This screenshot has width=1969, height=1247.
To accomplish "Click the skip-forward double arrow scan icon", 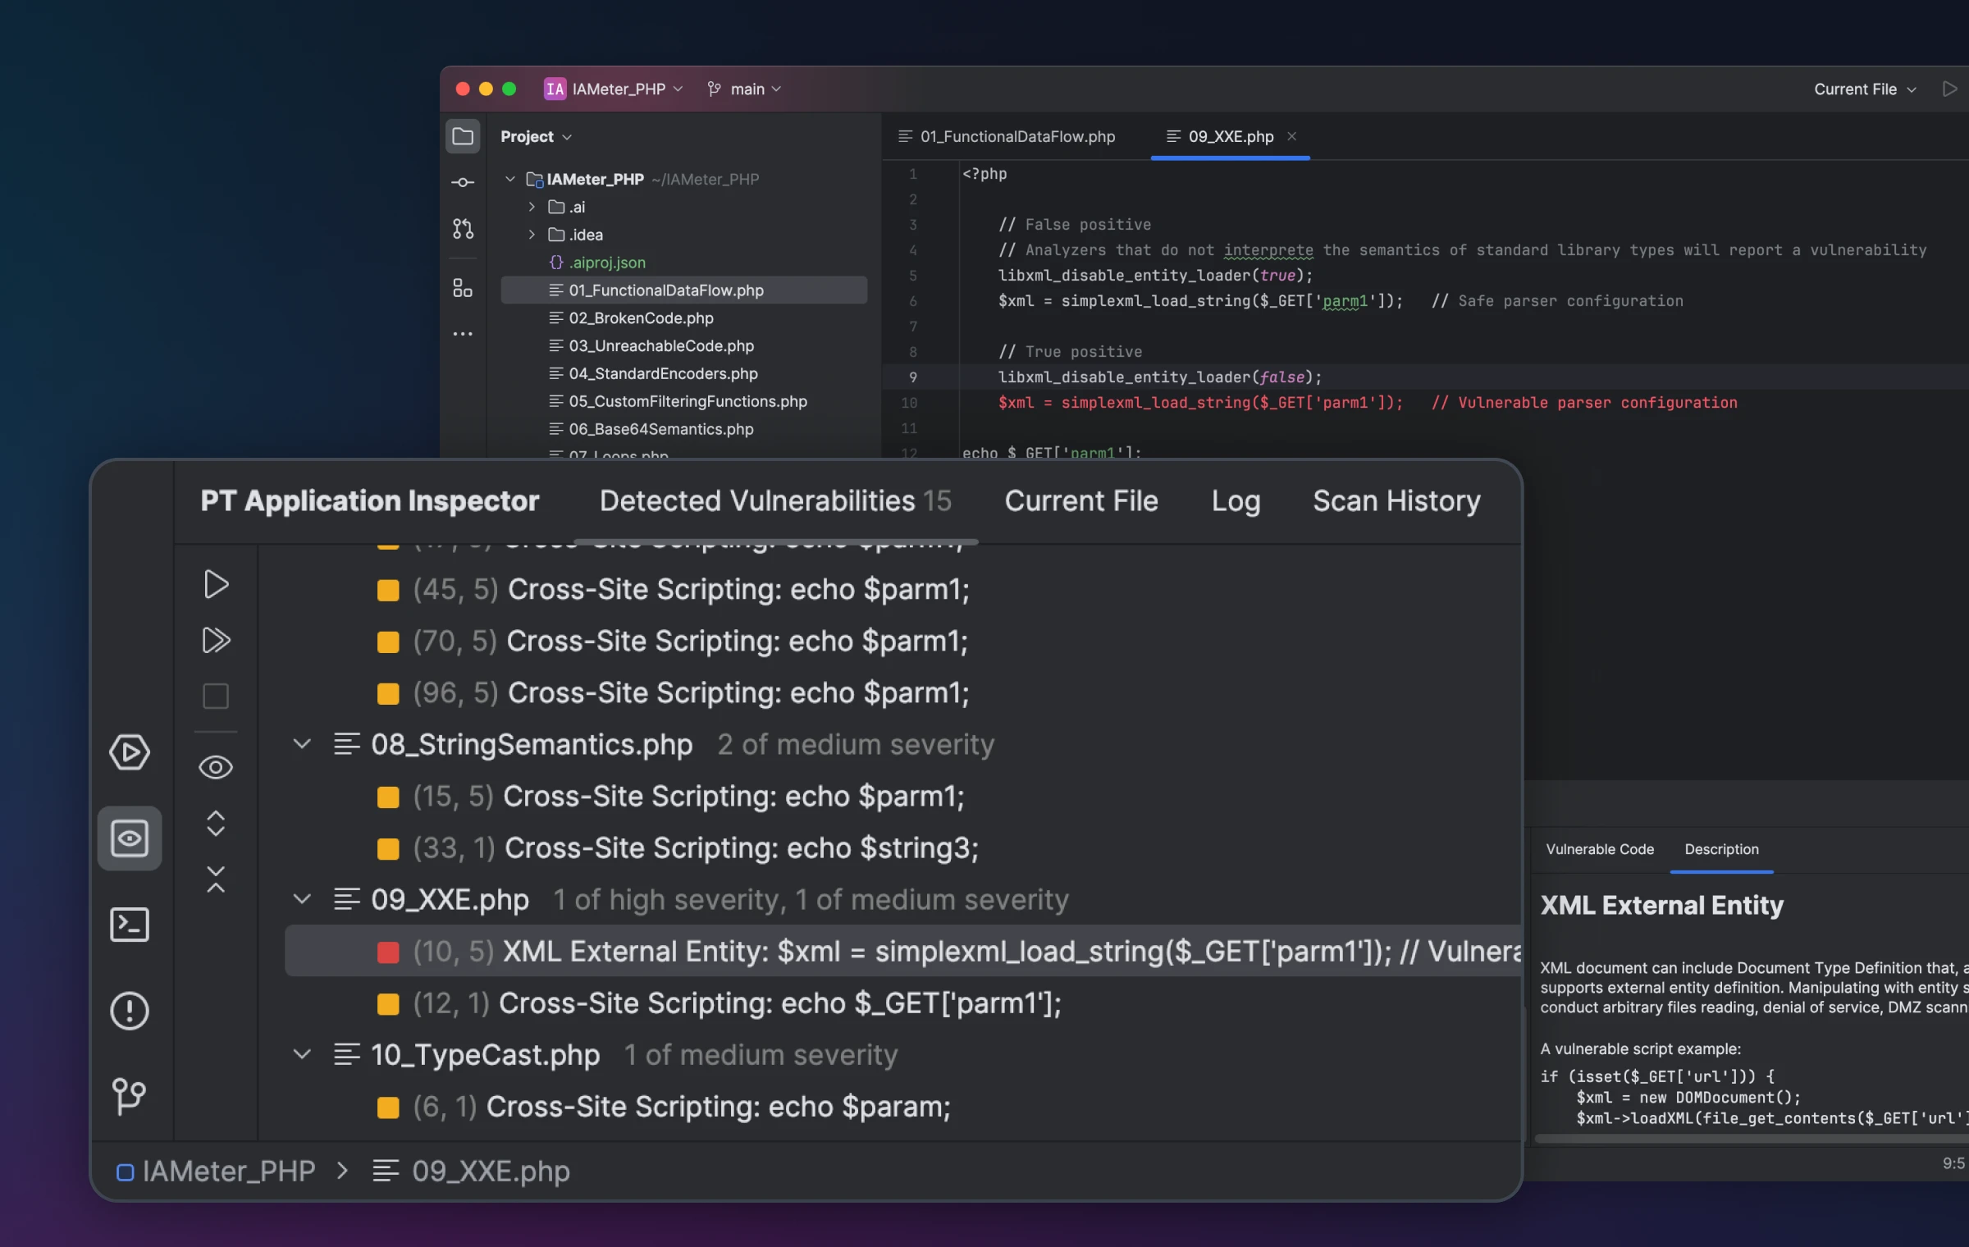I will (216, 641).
